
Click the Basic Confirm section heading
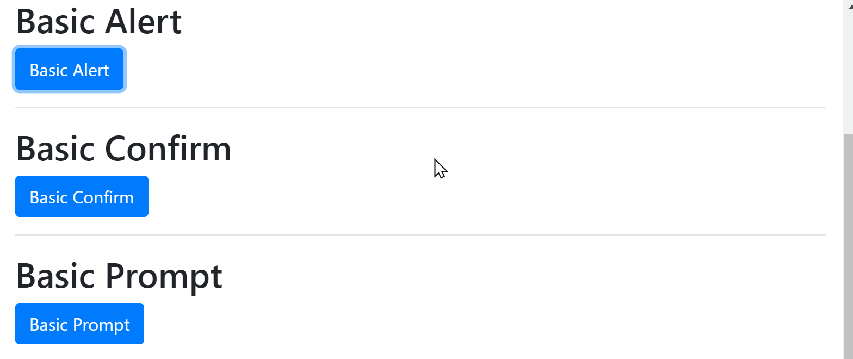[x=123, y=148]
